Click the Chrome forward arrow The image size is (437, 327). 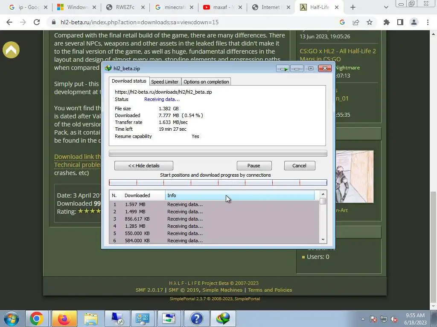point(23,22)
